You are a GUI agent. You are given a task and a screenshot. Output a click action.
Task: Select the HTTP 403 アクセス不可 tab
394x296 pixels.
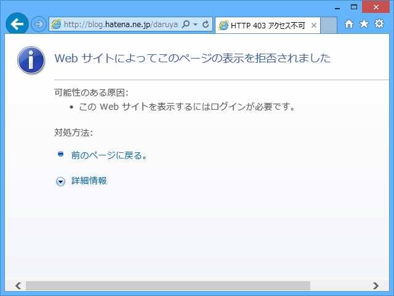(x=267, y=25)
